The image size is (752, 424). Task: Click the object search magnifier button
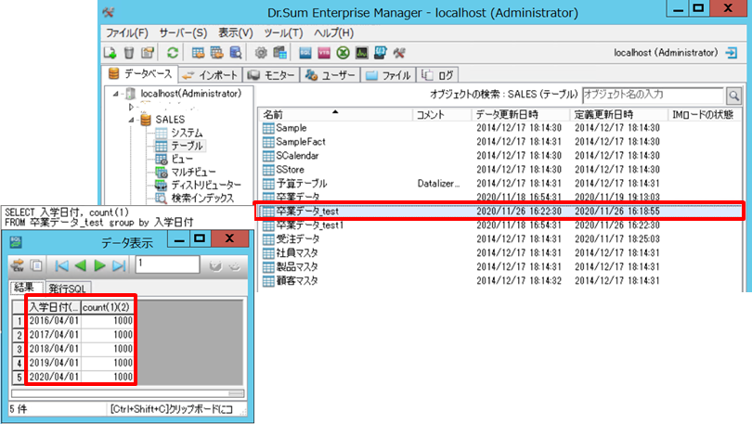[x=733, y=96]
